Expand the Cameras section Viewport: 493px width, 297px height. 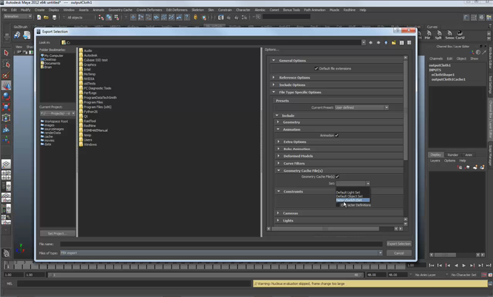pos(278,213)
